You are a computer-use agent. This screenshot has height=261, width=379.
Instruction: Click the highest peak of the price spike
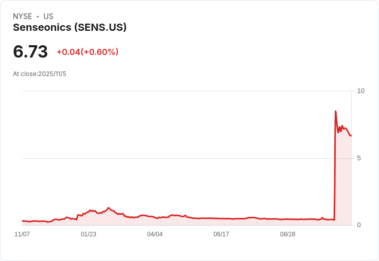point(336,111)
